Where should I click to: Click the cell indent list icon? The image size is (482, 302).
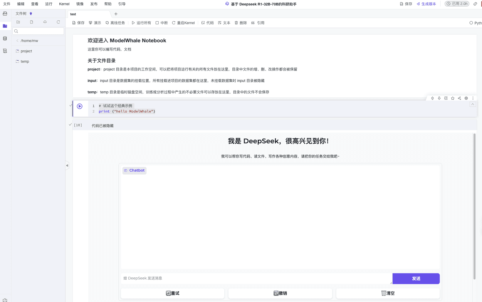coord(446,98)
